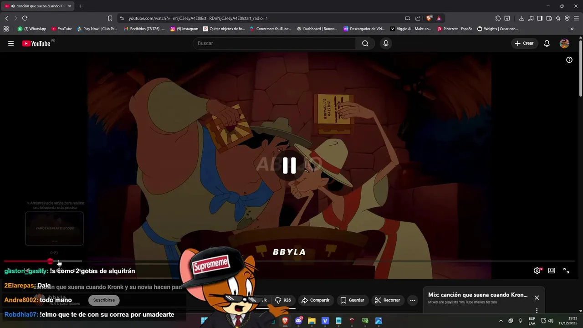Open browser extensions puzzle icon
Screen dimensions: 583x328
pos(498,18)
